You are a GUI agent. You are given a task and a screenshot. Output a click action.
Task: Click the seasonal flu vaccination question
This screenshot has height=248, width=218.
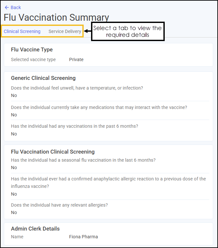[83, 160]
